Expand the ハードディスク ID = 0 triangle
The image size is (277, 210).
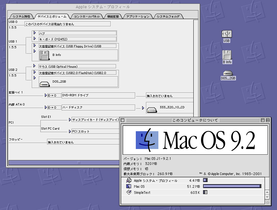46,107
